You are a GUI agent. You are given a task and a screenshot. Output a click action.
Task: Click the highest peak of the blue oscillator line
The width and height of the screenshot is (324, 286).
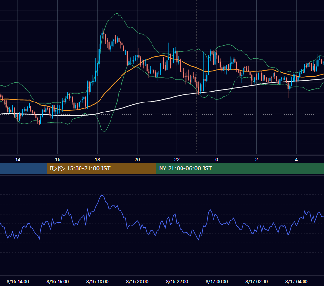point(102,195)
